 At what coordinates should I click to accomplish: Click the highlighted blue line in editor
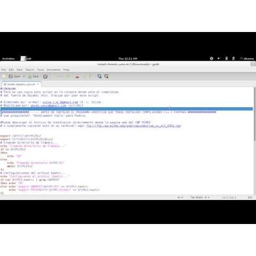coord(126,109)
